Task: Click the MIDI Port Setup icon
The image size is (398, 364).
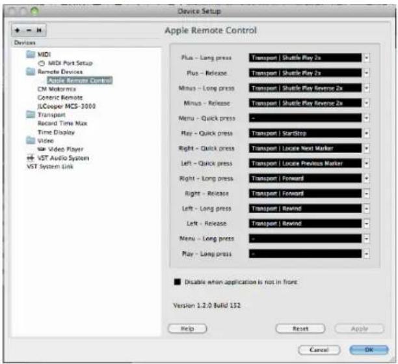Action: click(42, 63)
